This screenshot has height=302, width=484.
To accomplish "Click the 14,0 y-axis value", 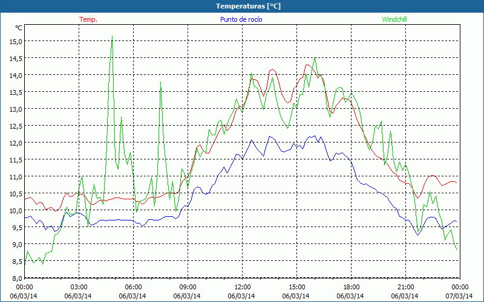I will pyautogui.click(x=16, y=75).
